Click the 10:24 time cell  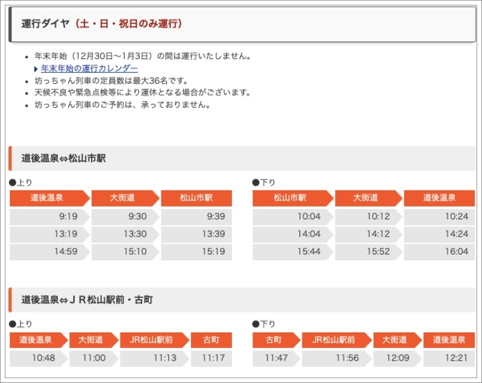point(439,217)
